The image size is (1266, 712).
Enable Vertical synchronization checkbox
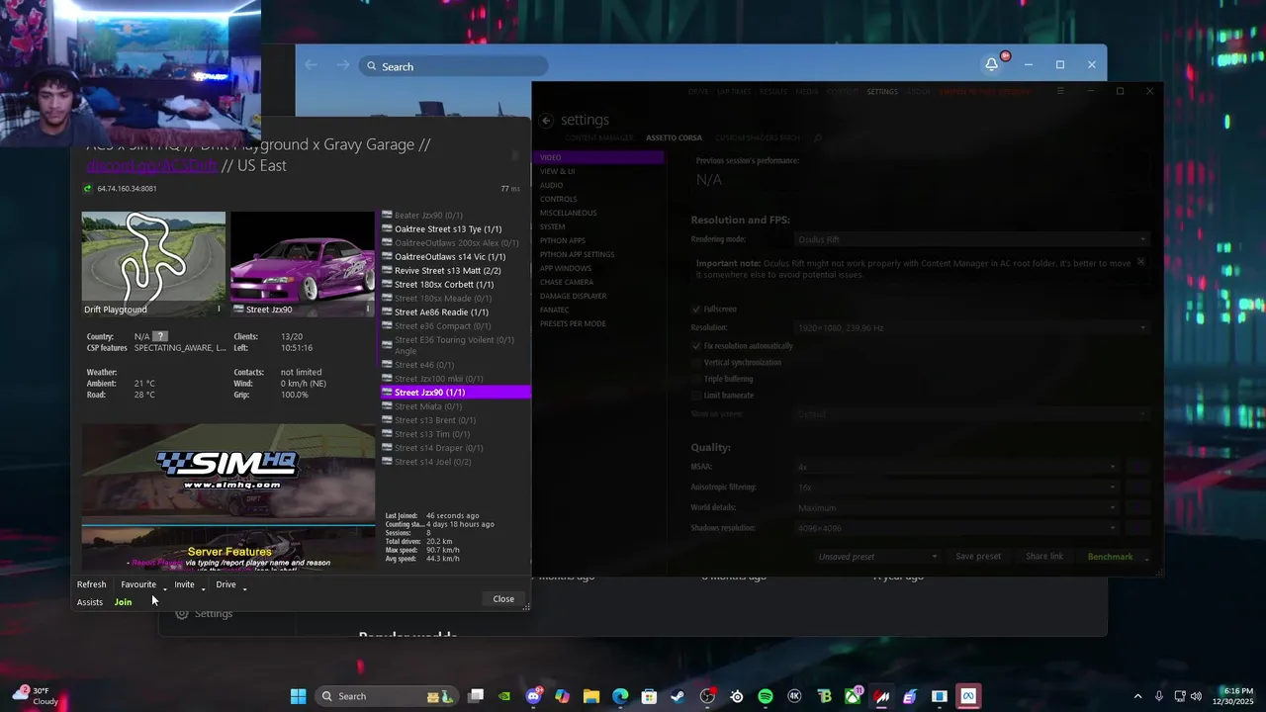coord(696,363)
